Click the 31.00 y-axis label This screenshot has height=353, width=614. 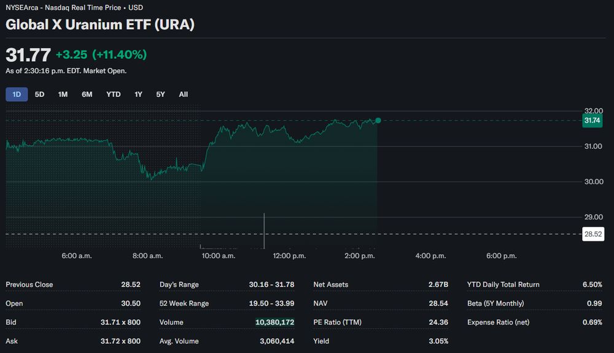click(x=594, y=146)
